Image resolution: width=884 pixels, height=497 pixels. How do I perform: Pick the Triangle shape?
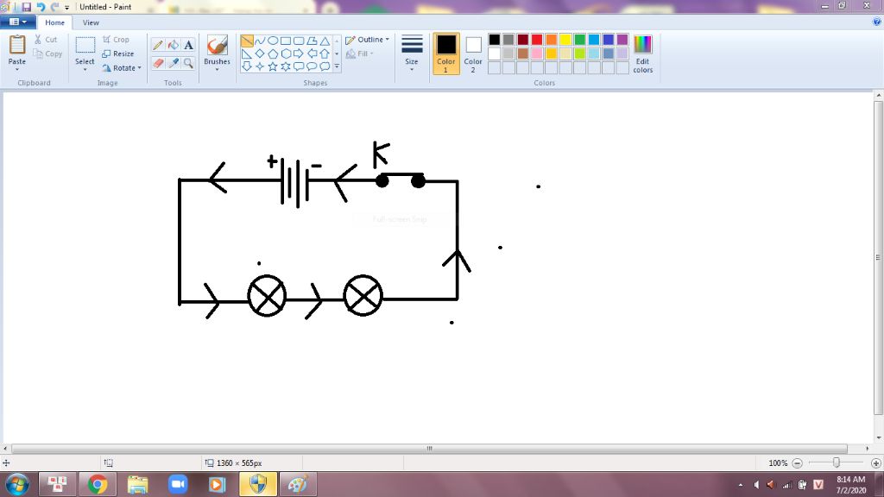325,41
